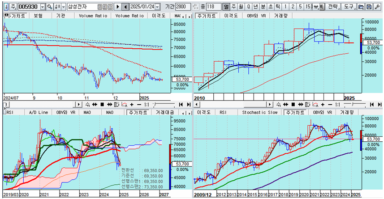Screen dimensions: 384x199
Task: Click the 15 interval preset button
Action: 308,7
